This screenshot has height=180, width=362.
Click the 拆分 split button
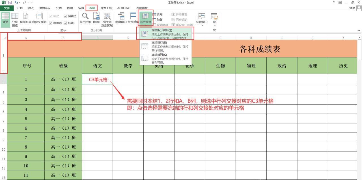[x=158, y=14]
